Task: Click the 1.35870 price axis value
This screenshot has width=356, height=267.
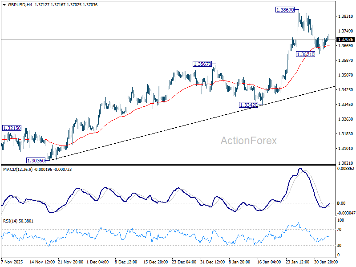Action: click(346, 61)
